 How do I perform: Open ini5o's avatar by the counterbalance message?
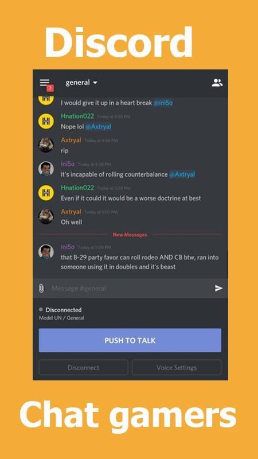click(x=46, y=169)
